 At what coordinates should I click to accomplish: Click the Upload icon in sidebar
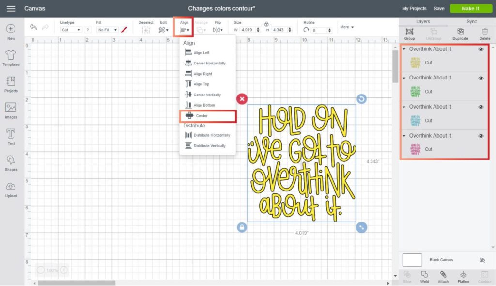pyautogui.click(x=11, y=187)
